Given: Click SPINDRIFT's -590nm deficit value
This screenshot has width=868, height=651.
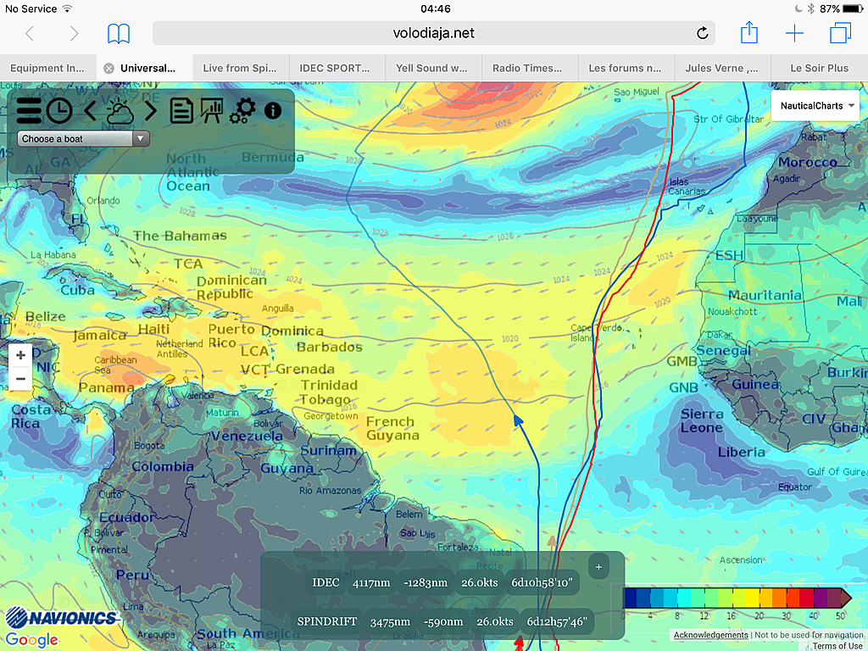Looking at the screenshot, I should tap(442, 621).
